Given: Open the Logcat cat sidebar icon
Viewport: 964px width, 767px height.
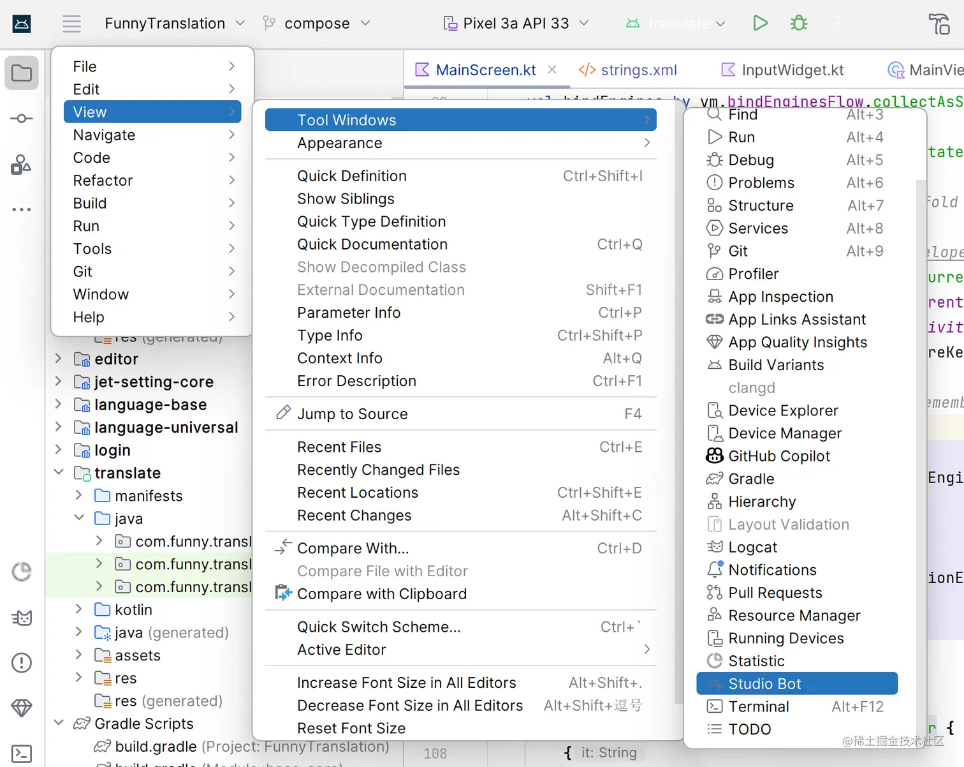Looking at the screenshot, I should point(22,618).
